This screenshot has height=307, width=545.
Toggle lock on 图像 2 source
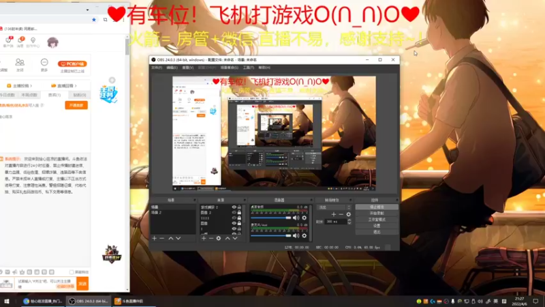[239, 212]
